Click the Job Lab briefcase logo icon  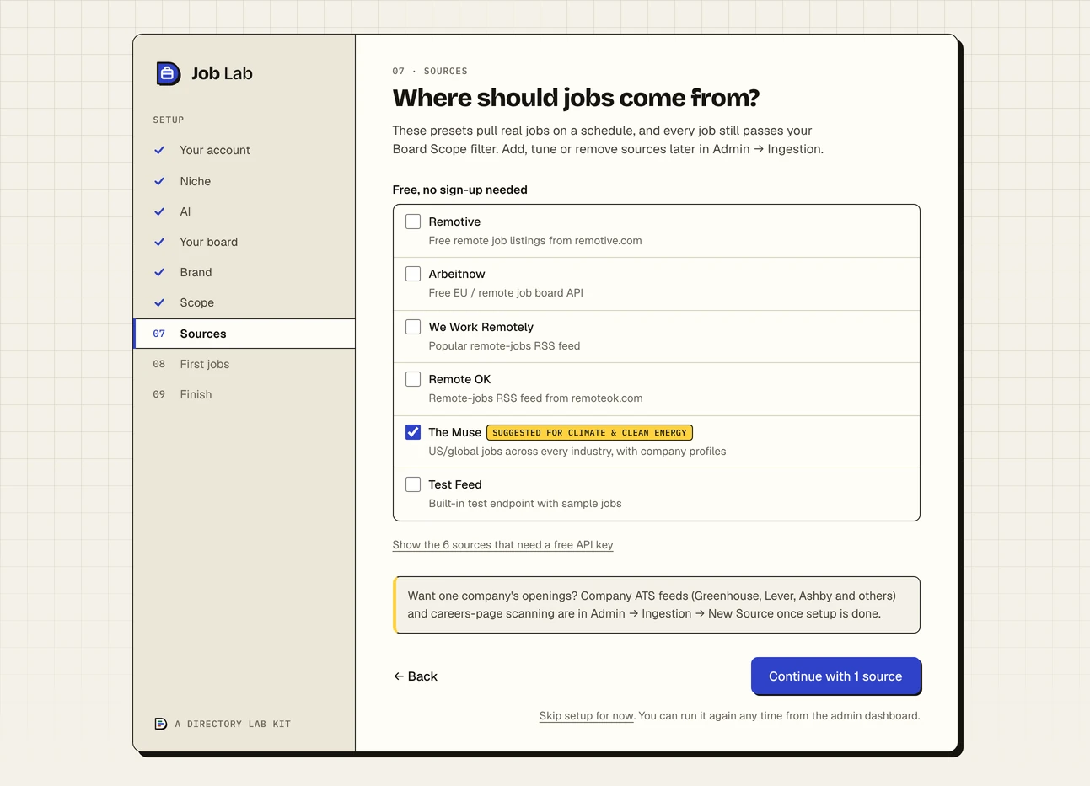168,73
